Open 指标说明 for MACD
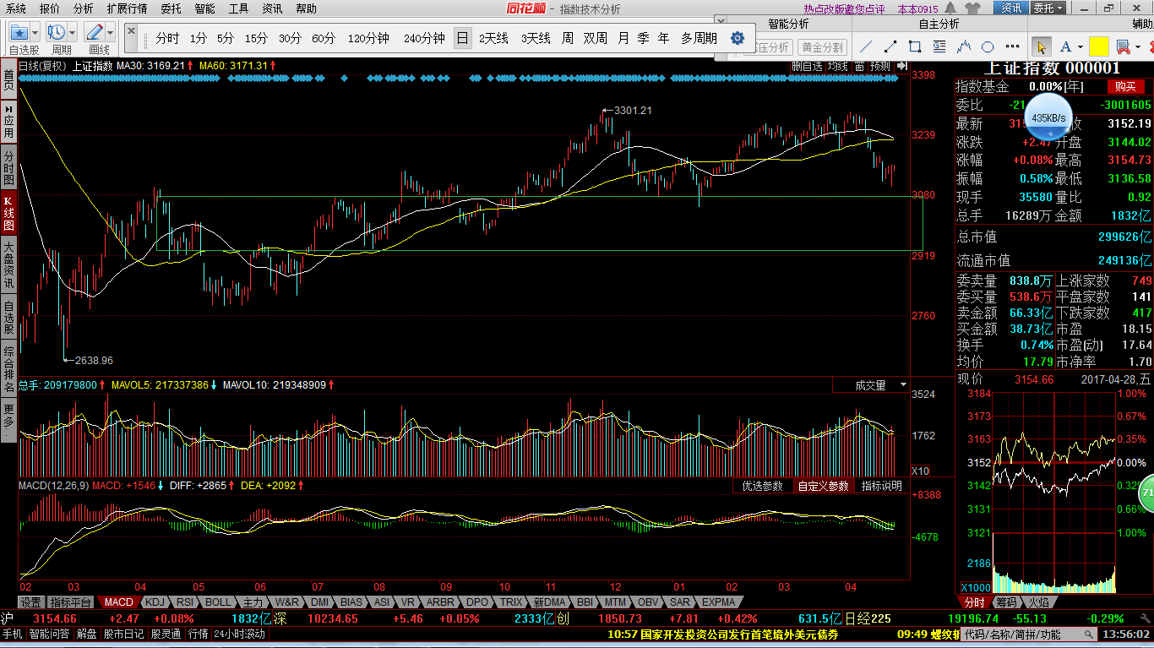Viewport: 1154px width, 648px height. 882,486
